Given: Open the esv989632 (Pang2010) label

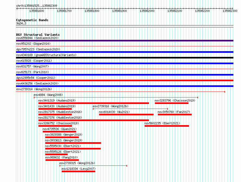Looking at the screenshot, I should point(61,157).
